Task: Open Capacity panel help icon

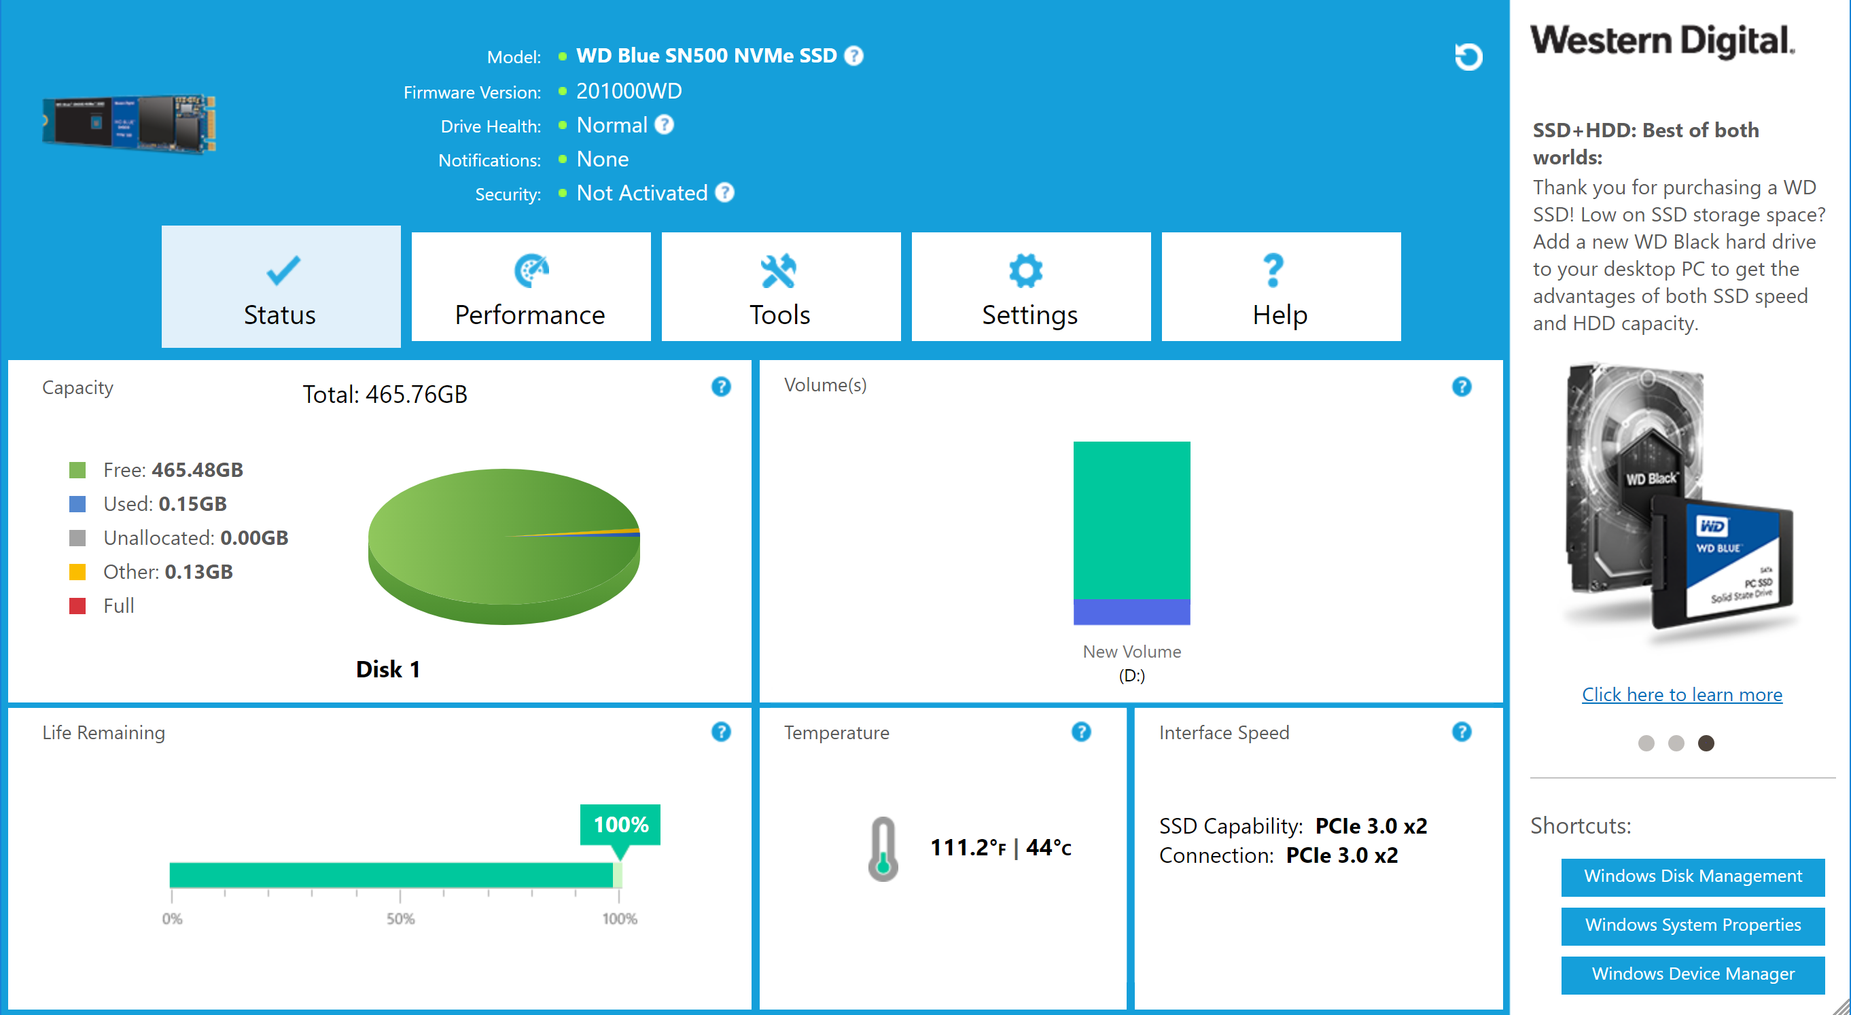Action: coord(721,387)
